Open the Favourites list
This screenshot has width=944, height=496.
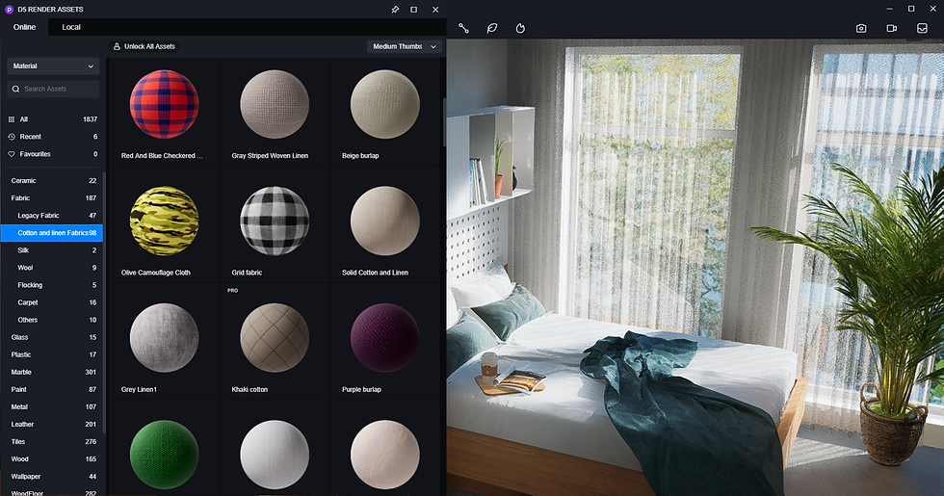pos(52,154)
